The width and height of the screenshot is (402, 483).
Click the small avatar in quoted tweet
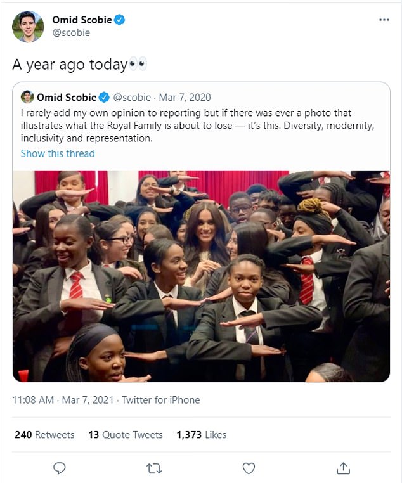coord(27,97)
